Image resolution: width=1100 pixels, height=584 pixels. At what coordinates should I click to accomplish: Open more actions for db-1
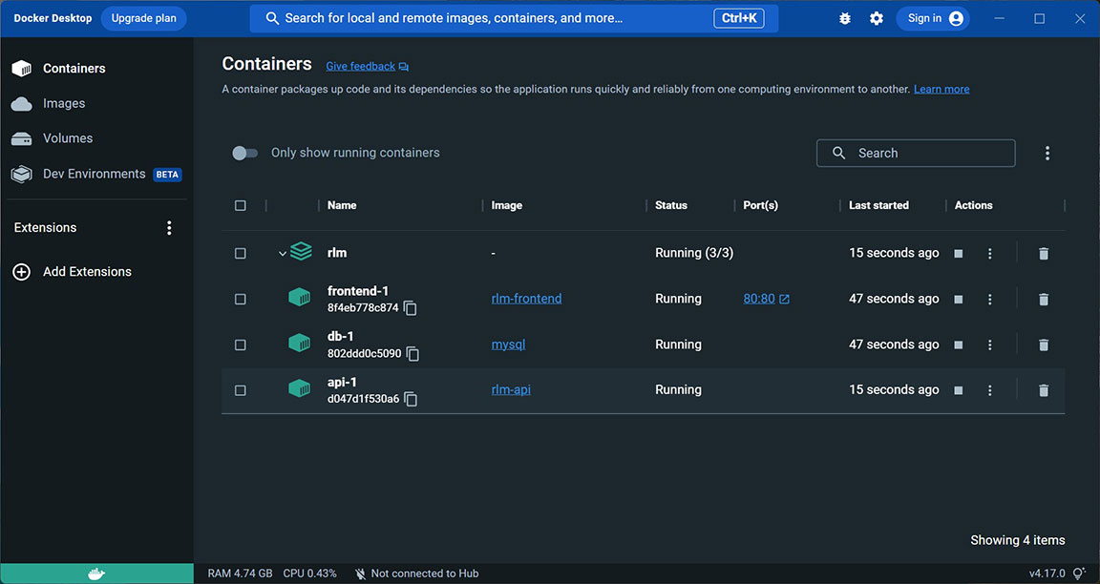pos(990,344)
